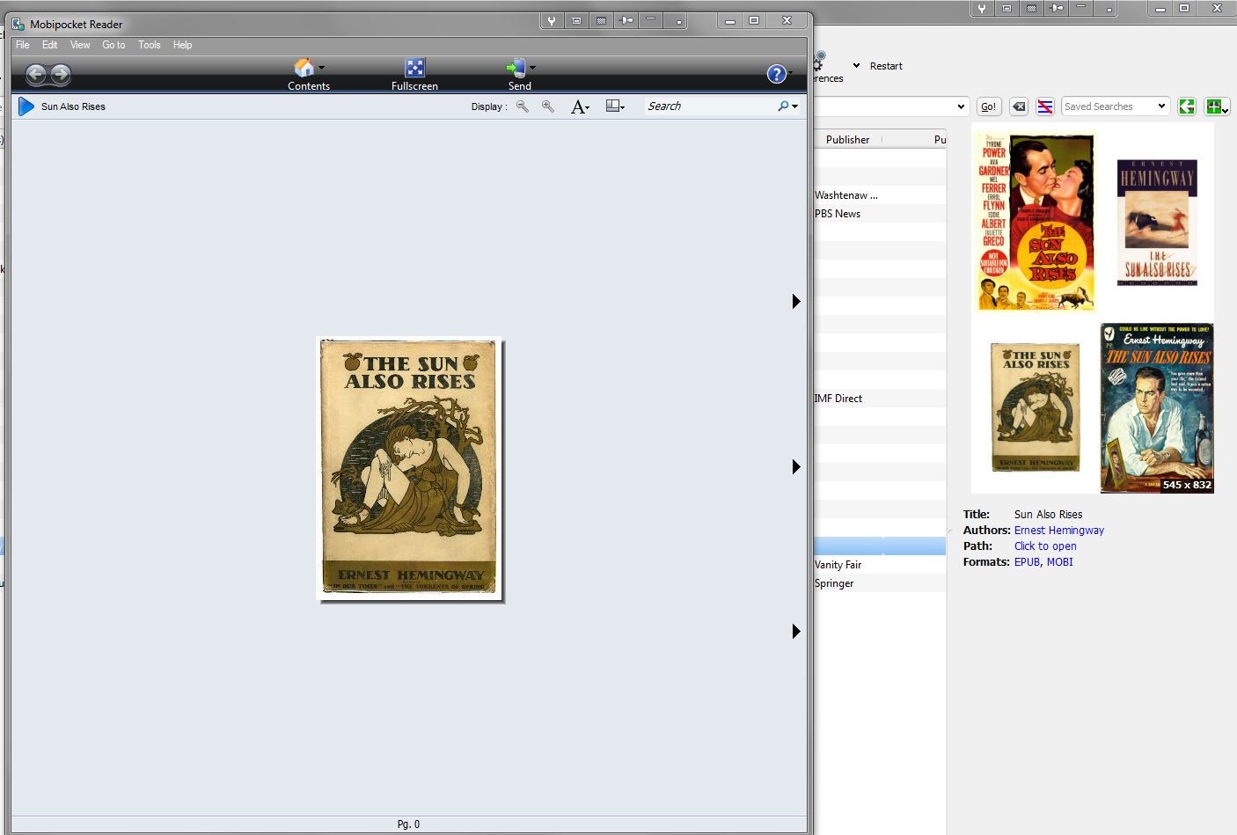Click the Send to device icon
Screen dimensions: 1237x835
click(516, 68)
